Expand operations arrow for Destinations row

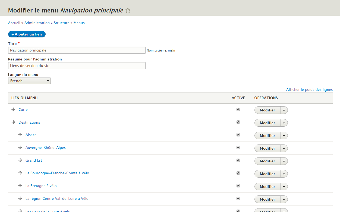coord(284,123)
